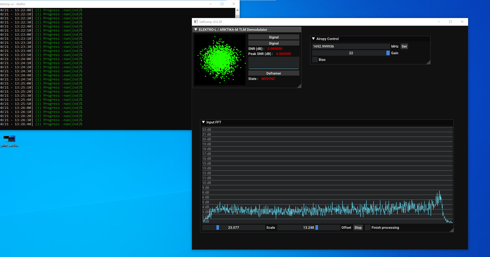The image size is (490, 257).
Task: Click the SatDump icon in the title bar
Action: [196, 22]
